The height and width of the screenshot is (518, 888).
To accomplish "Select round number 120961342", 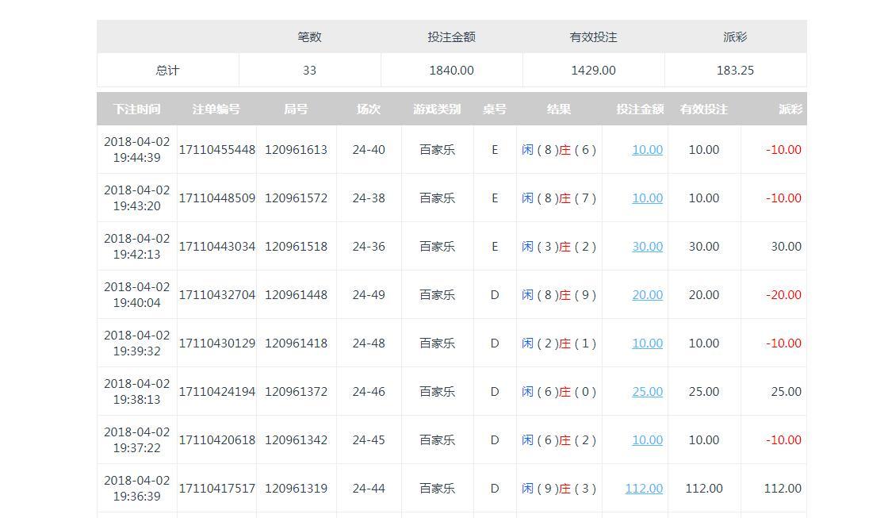I will pyautogui.click(x=297, y=439).
